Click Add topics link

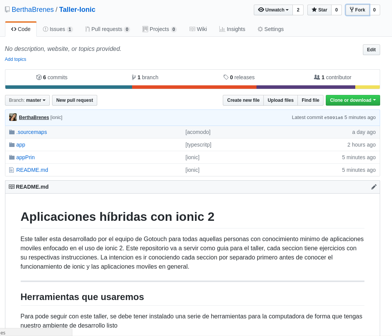click(x=15, y=59)
